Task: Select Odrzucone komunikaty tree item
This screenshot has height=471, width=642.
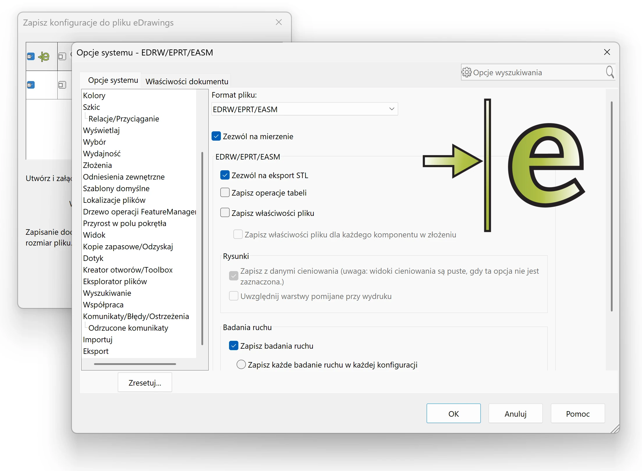Action: (x=128, y=328)
